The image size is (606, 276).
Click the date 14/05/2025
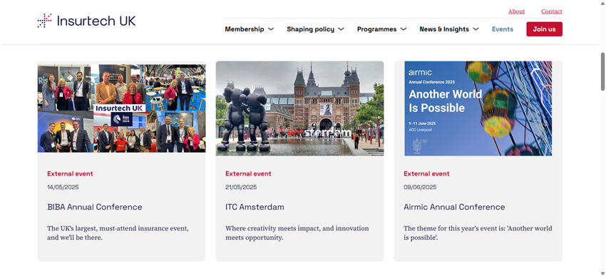point(63,187)
